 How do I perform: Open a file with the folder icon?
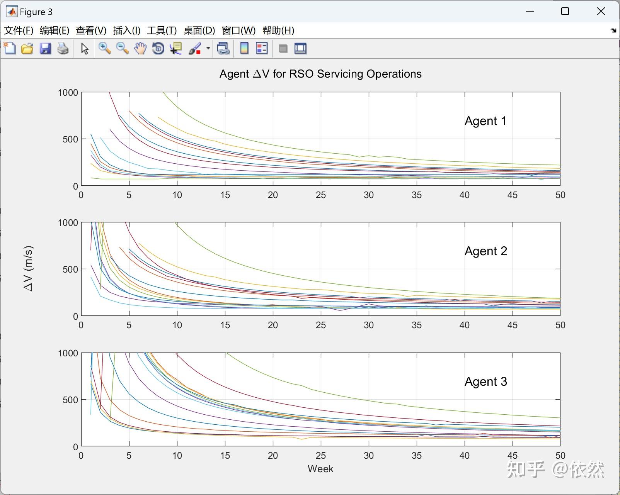coord(27,49)
